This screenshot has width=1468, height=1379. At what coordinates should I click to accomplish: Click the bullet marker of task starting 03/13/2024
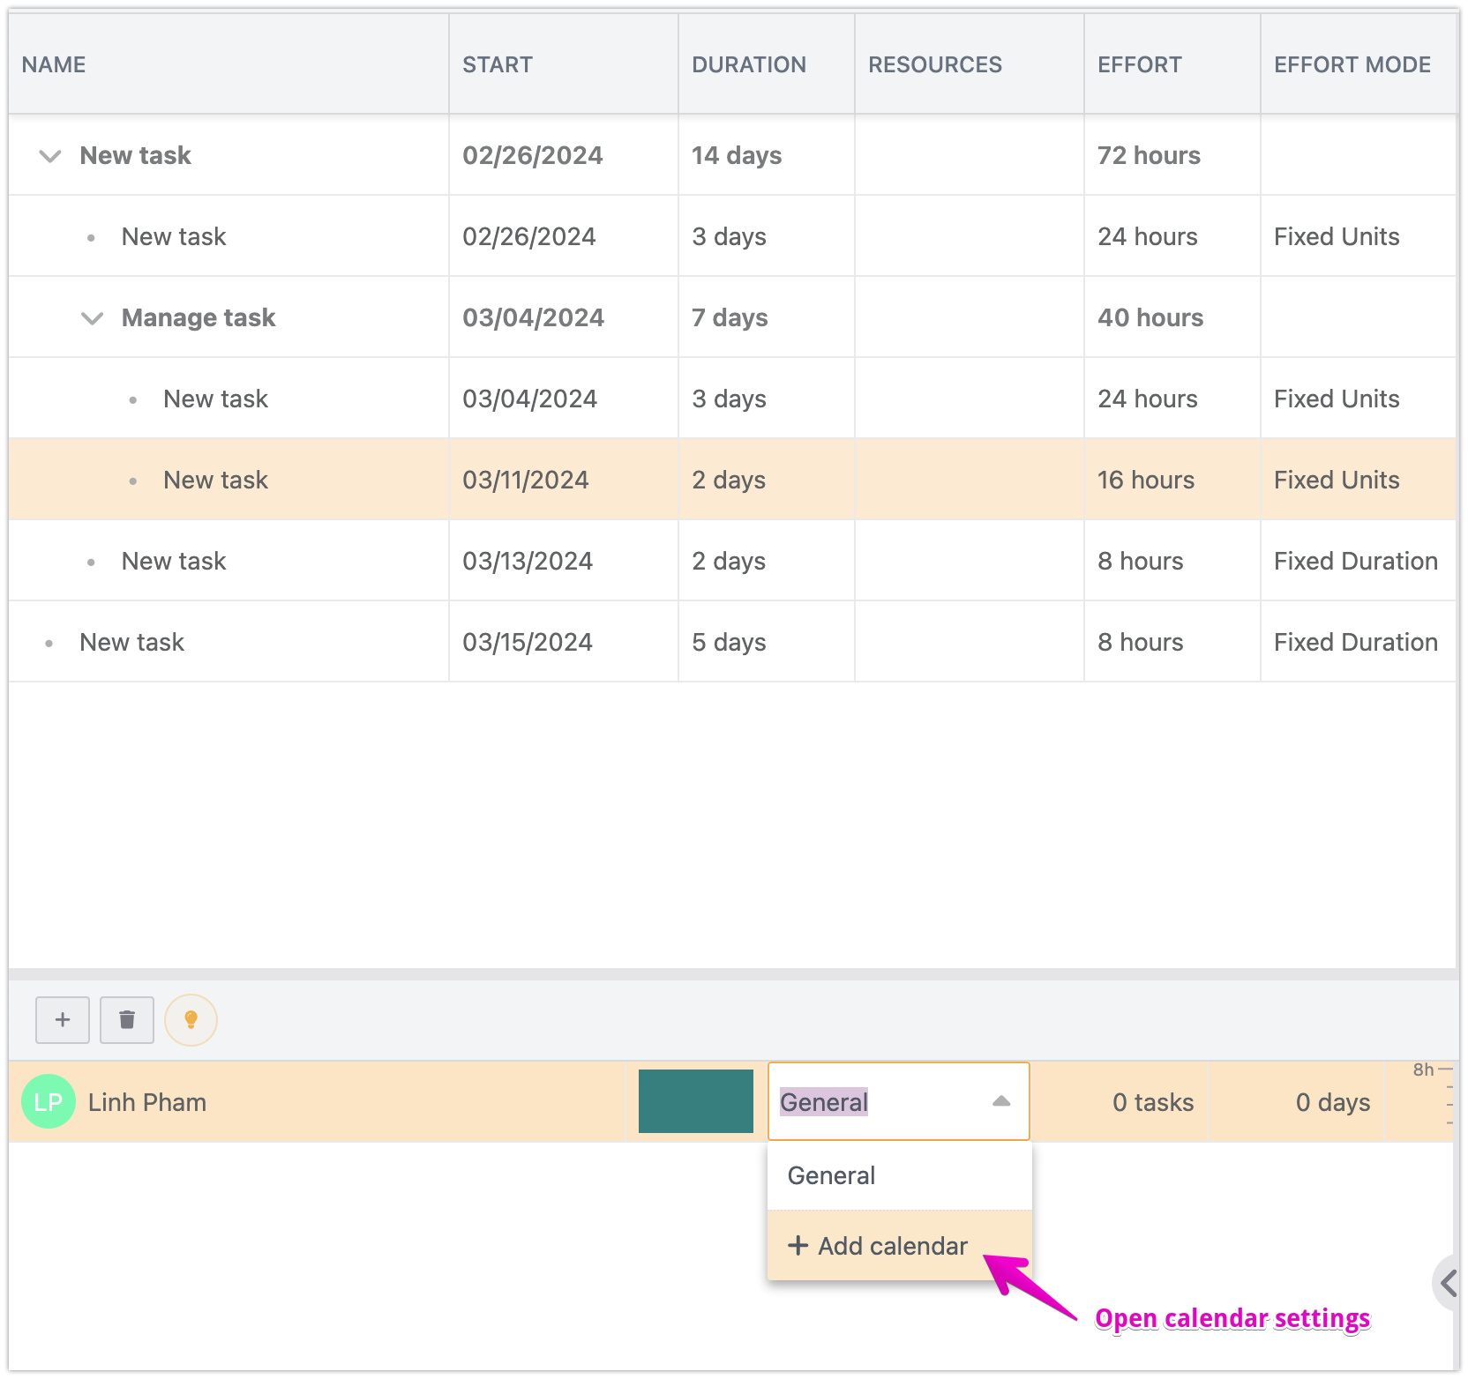(x=92, y=561)
